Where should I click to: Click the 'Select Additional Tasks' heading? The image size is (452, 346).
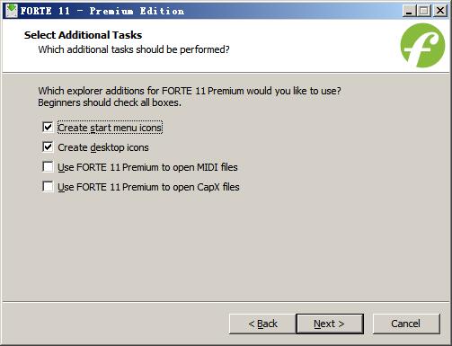(x=83, y=35)
